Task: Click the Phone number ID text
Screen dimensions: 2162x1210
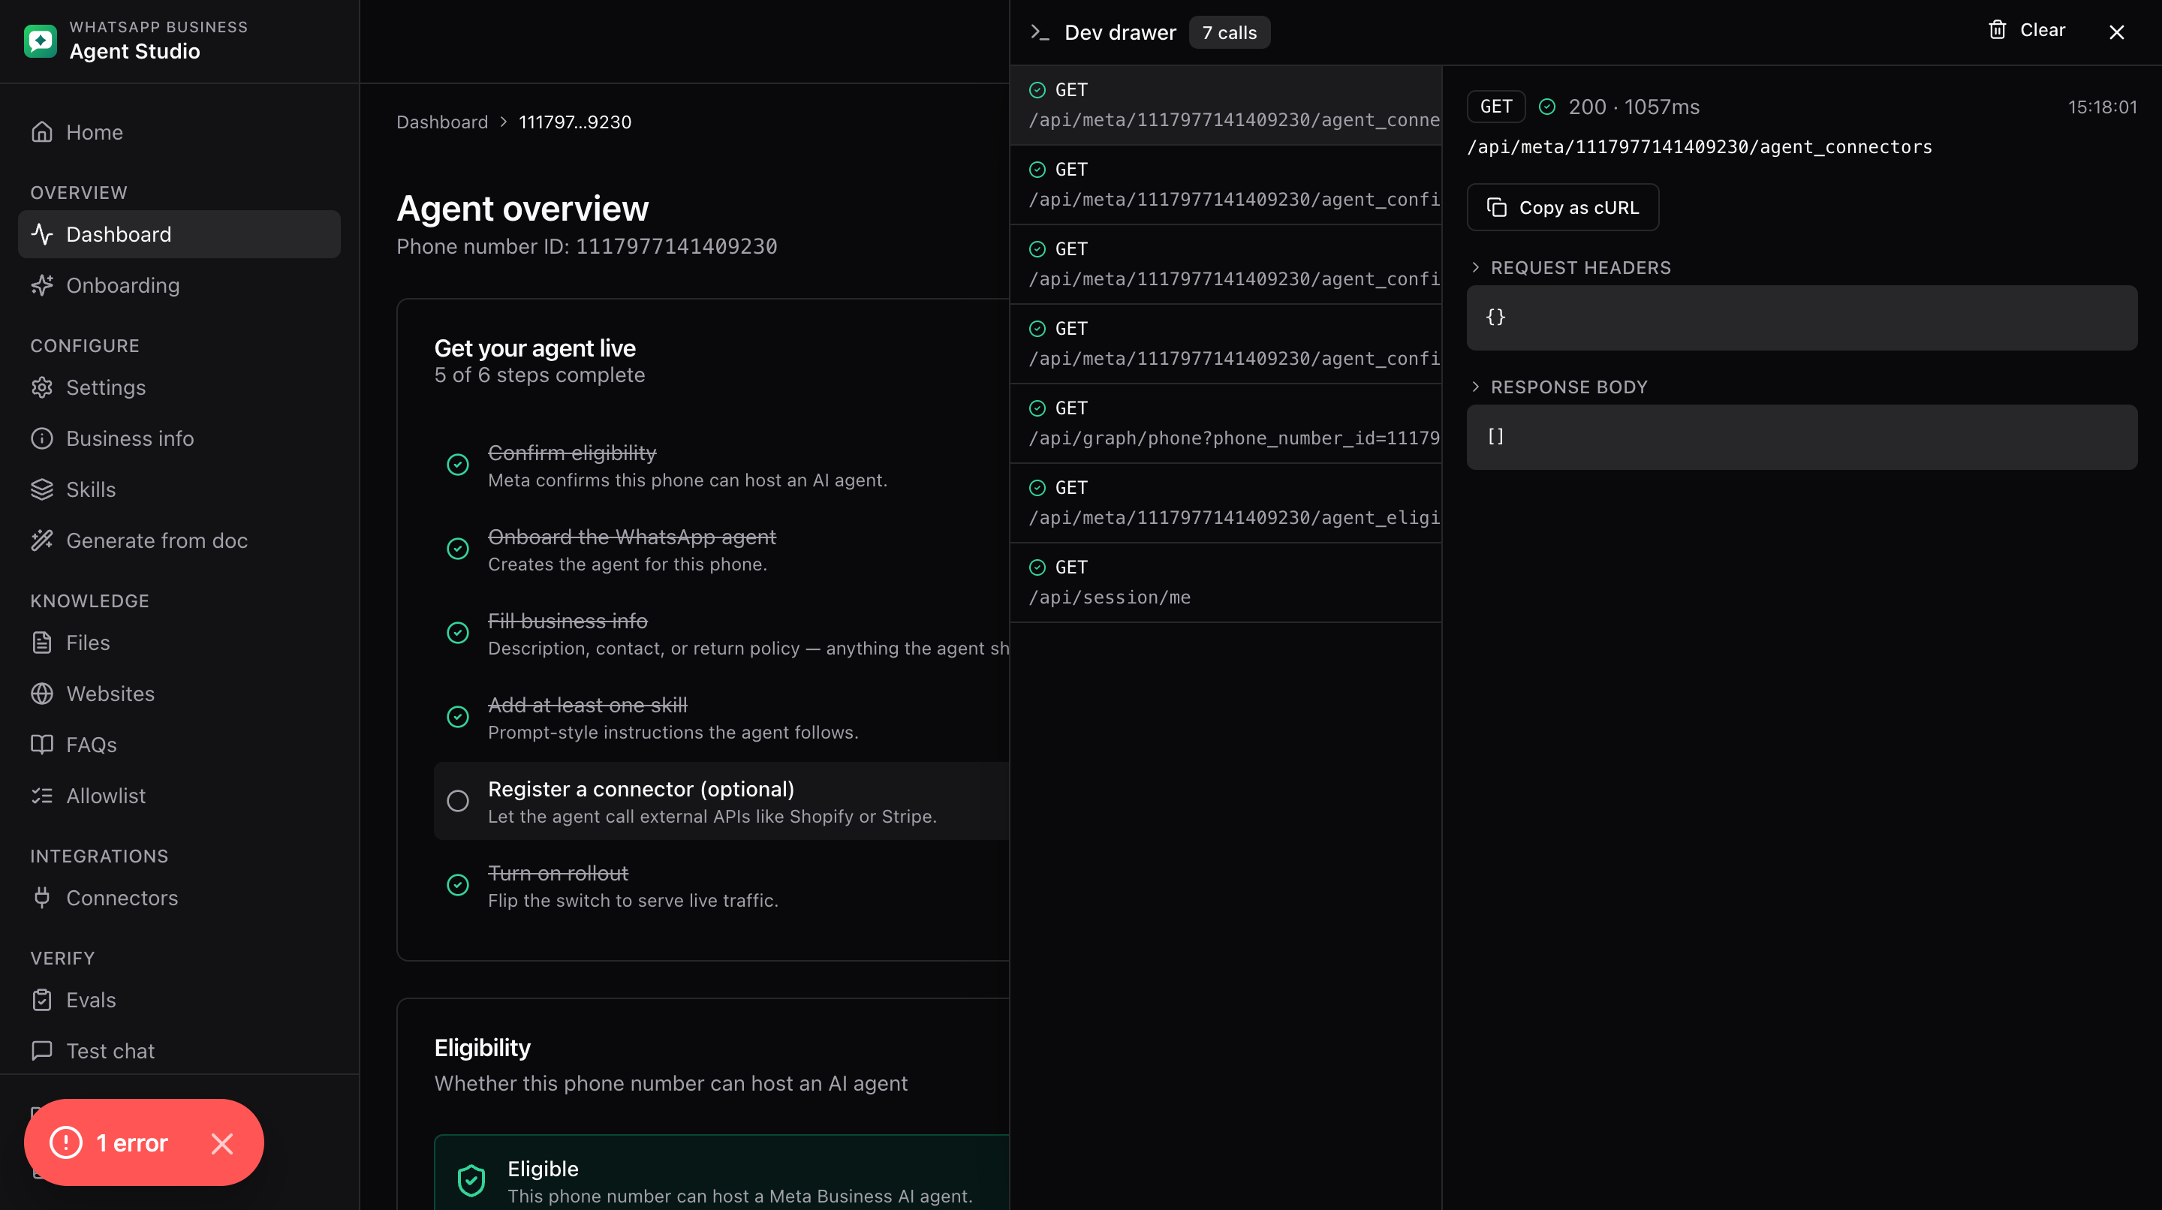Action: (586, 247)
